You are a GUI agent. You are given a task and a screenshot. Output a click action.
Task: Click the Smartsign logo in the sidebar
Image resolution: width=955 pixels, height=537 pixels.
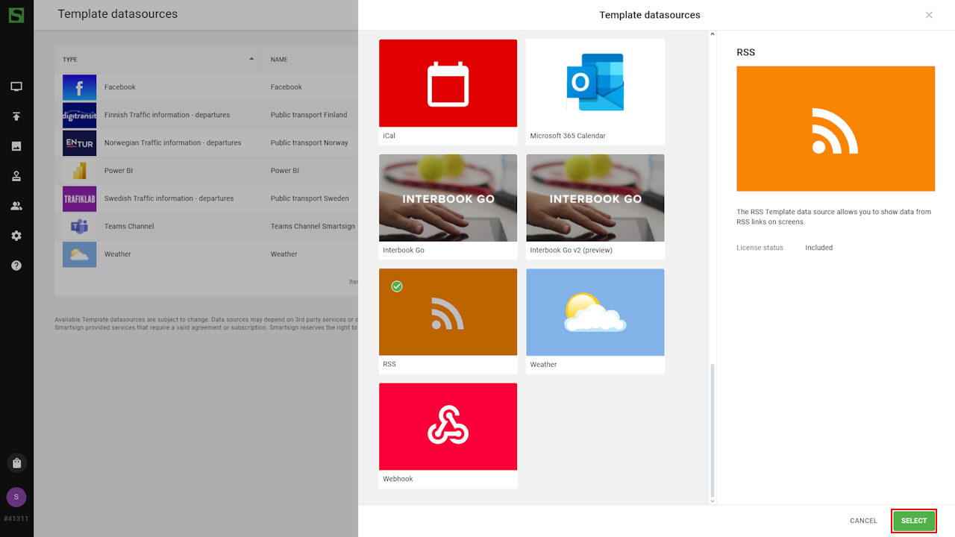click(16, 14)
